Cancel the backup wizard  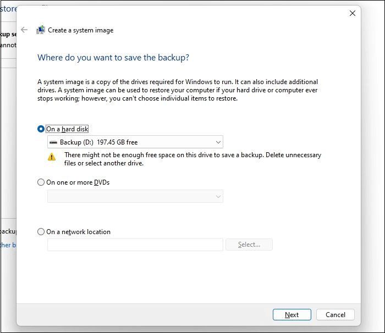click(x=335, y=315)
